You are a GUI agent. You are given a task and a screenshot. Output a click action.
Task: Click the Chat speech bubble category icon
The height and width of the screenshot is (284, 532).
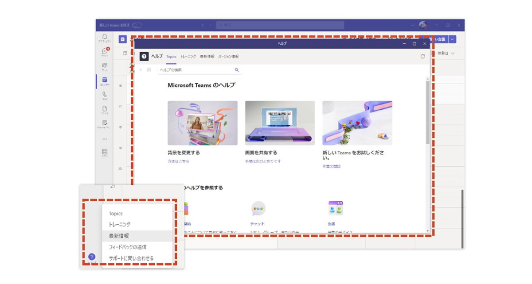(258, 208)
